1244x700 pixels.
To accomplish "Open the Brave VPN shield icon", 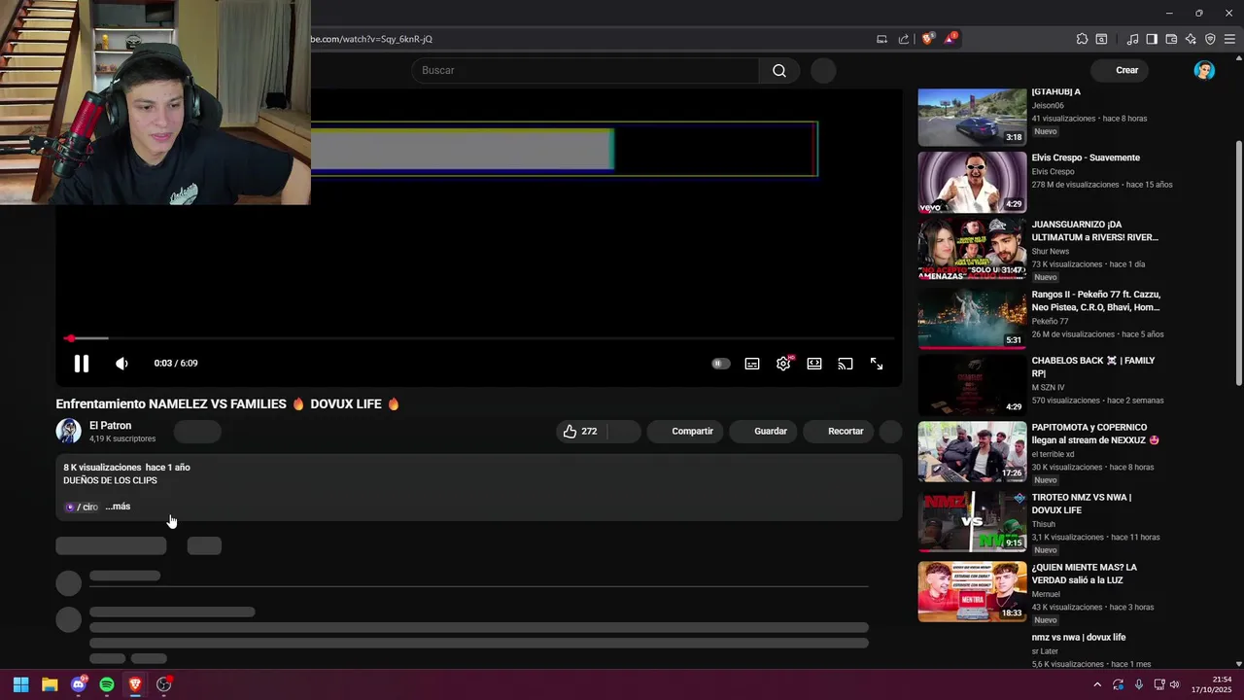I will coord(1210,39).
